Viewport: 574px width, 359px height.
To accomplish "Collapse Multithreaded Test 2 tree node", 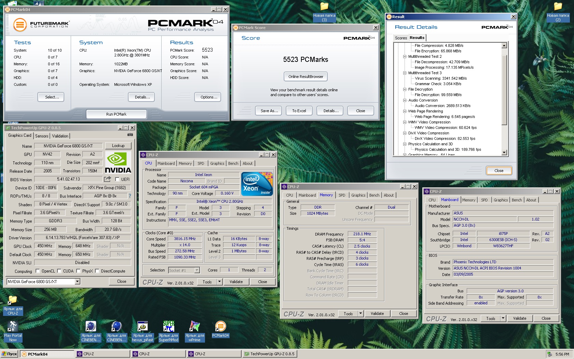I will coord(405,56).
